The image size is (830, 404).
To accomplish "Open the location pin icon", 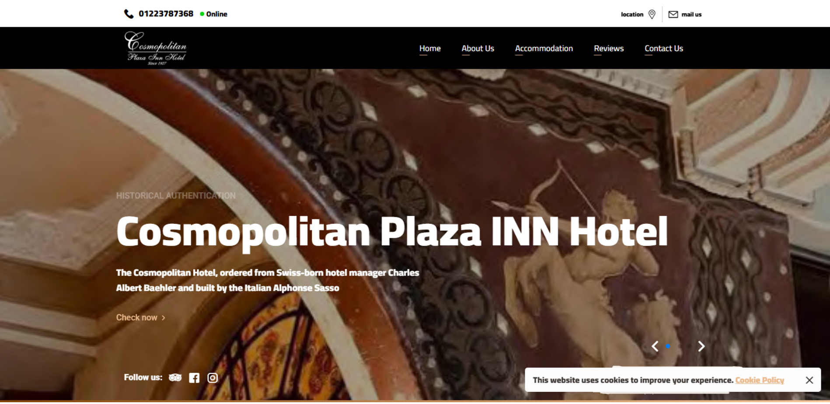I will click(x=652, y=14).
